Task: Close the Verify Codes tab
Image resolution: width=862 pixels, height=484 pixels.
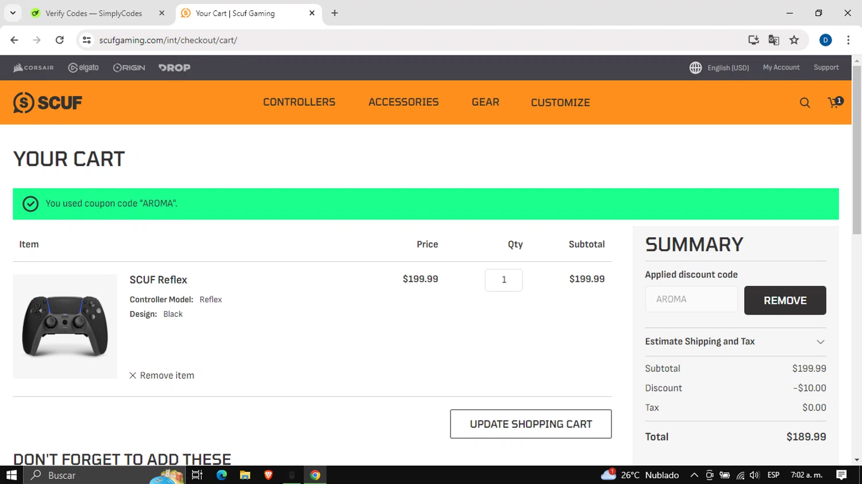Action: coord(161,13)
